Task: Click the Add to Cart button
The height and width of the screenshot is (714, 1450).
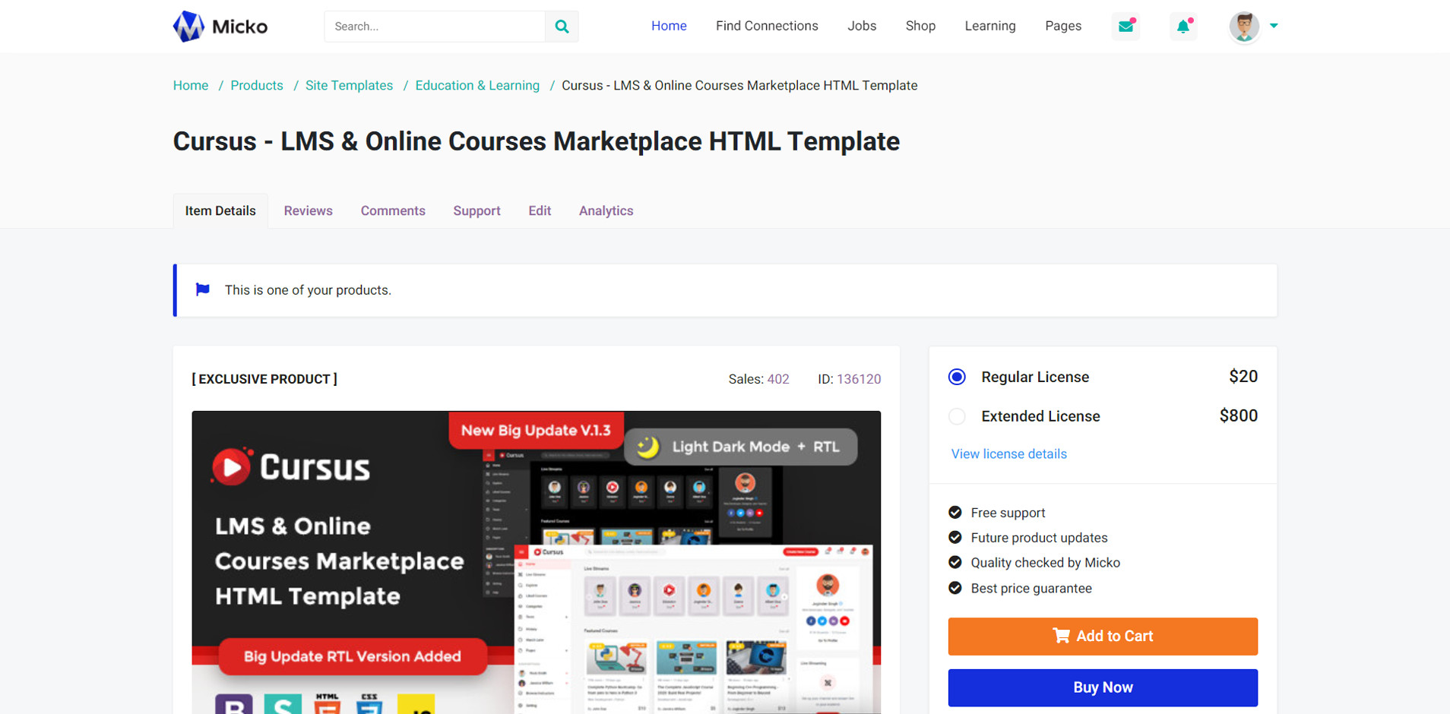Action: 1102,637
